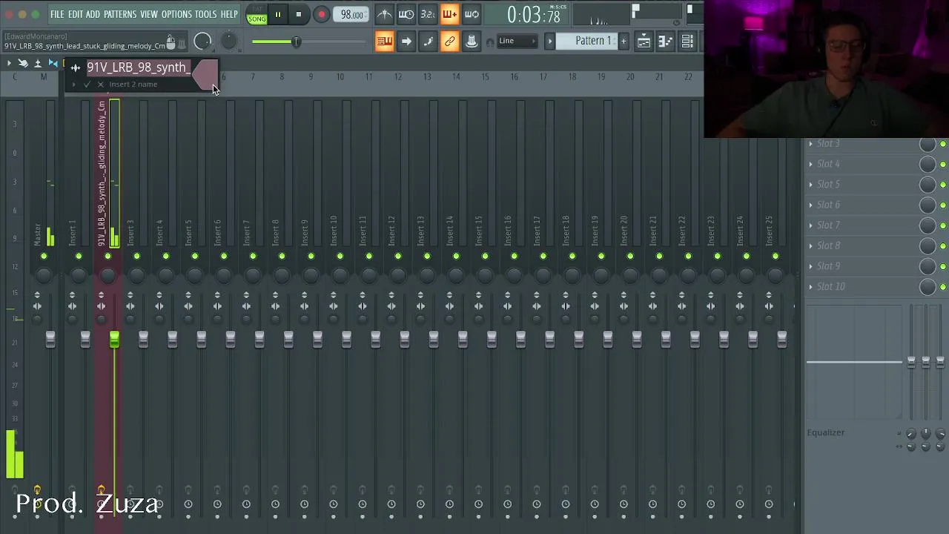Screen dimensions: 949x534
Task: Open the Slot 5 effect menu arrow
Action: click(x=810, y=185)
